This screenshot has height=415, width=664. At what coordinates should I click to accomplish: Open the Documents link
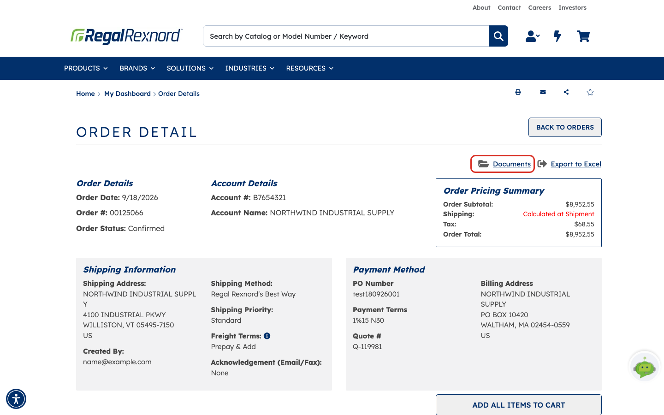tap(512, 164)
